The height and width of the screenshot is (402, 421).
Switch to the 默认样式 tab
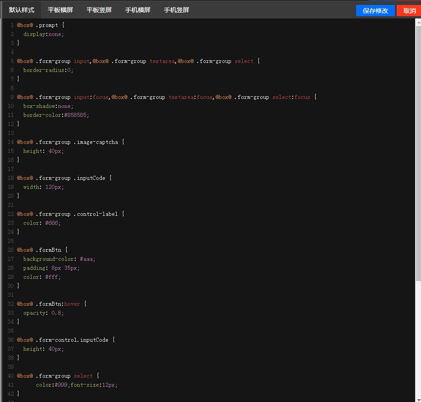22,10
